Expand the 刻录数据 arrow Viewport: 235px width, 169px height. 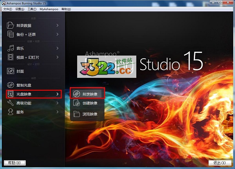58,25
